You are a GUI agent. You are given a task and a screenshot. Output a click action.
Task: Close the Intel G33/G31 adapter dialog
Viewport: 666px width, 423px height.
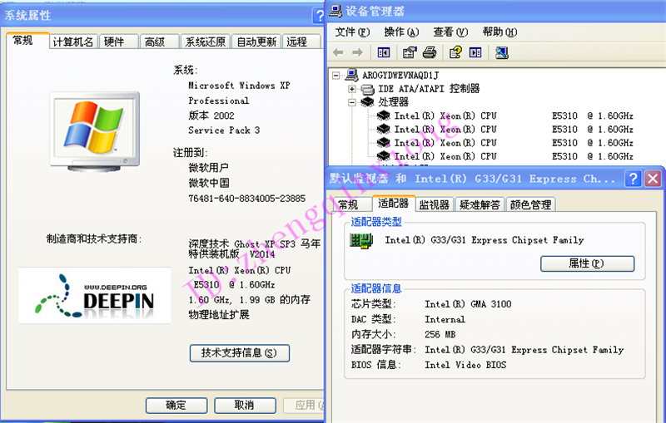pos(653,179)
